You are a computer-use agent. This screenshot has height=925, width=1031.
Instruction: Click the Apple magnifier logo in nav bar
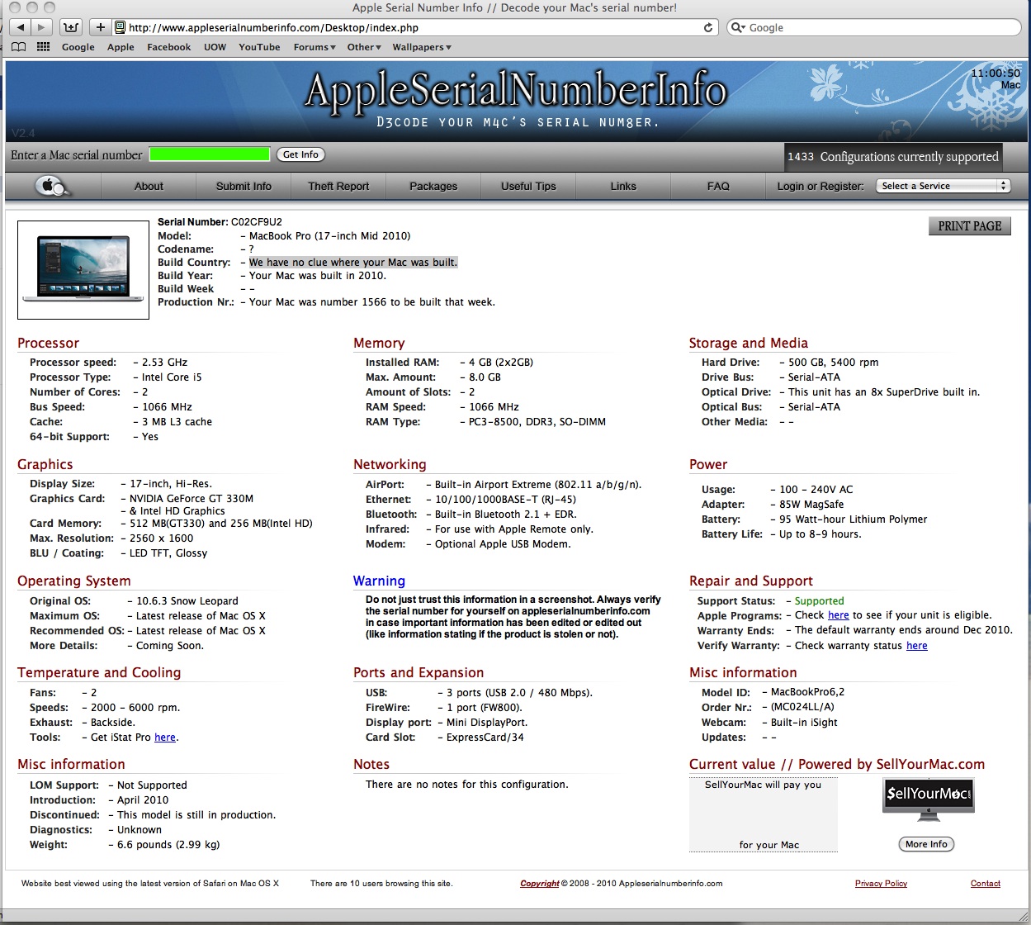coord(53,186)
